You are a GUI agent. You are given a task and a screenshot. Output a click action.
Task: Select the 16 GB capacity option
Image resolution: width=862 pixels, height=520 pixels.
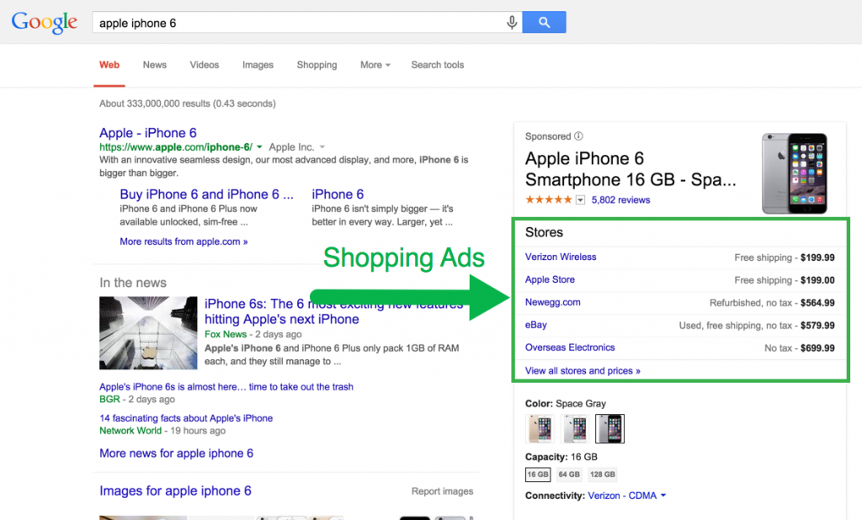click(x=538, y=475)
